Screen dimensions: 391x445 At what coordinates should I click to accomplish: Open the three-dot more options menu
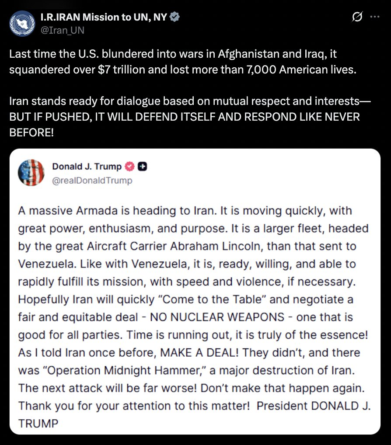(x=375, y=17)
